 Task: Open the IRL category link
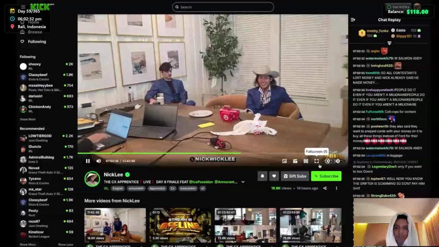point(106,188)
